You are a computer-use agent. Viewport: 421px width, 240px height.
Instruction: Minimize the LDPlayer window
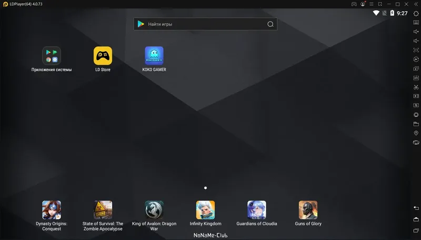pyautogui.click(x=389, y=4)
